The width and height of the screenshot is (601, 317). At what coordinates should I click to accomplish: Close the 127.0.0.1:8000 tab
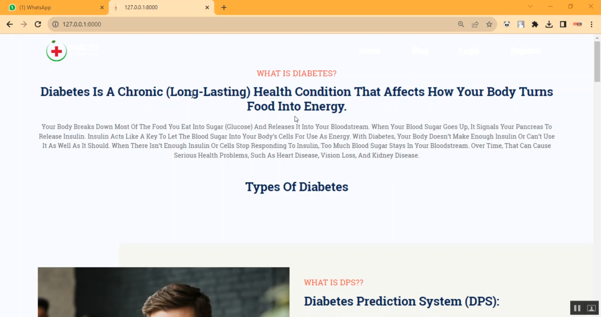[208, 7]
